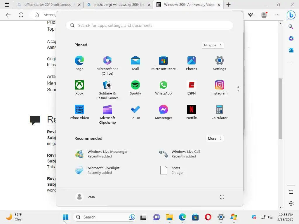
Task: Click the taskbar Search box
Action: coord(105,217)
